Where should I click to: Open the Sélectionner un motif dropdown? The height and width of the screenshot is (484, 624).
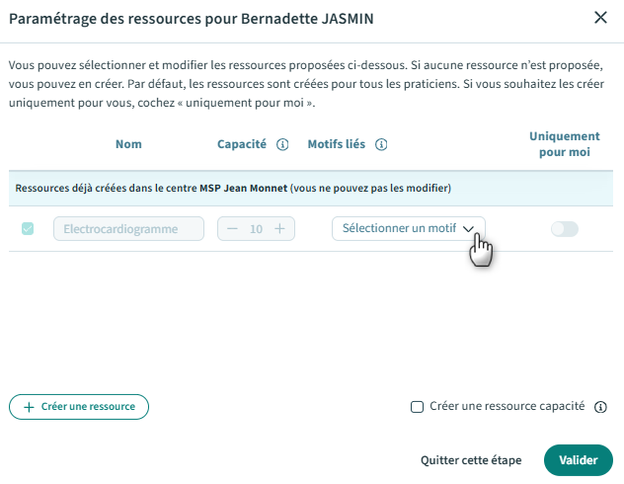pyautogui.click(x=408, y=228)
